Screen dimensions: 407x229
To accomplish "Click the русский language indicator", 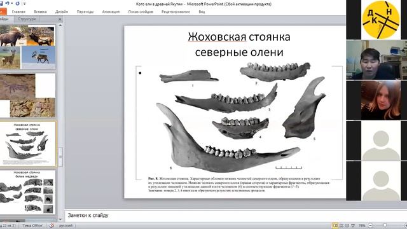I will (66, 226).
